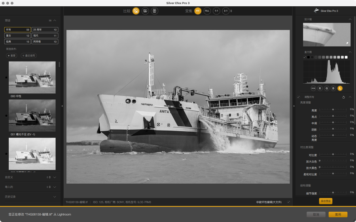
Task: Select the 复古 preset category
Action: 17,35
